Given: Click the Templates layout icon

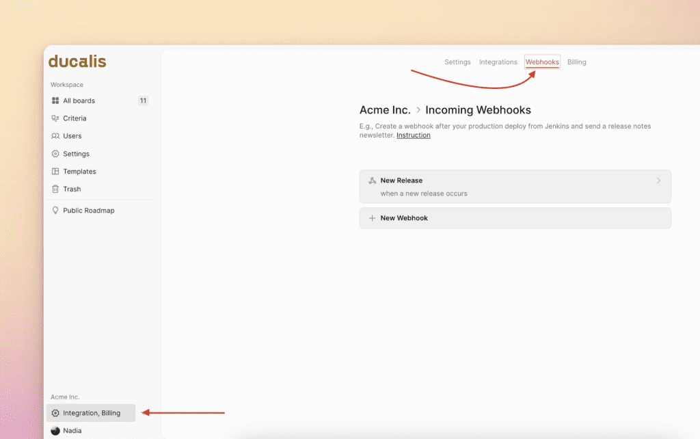Looking at the screenshot, I should coord(55,172).
